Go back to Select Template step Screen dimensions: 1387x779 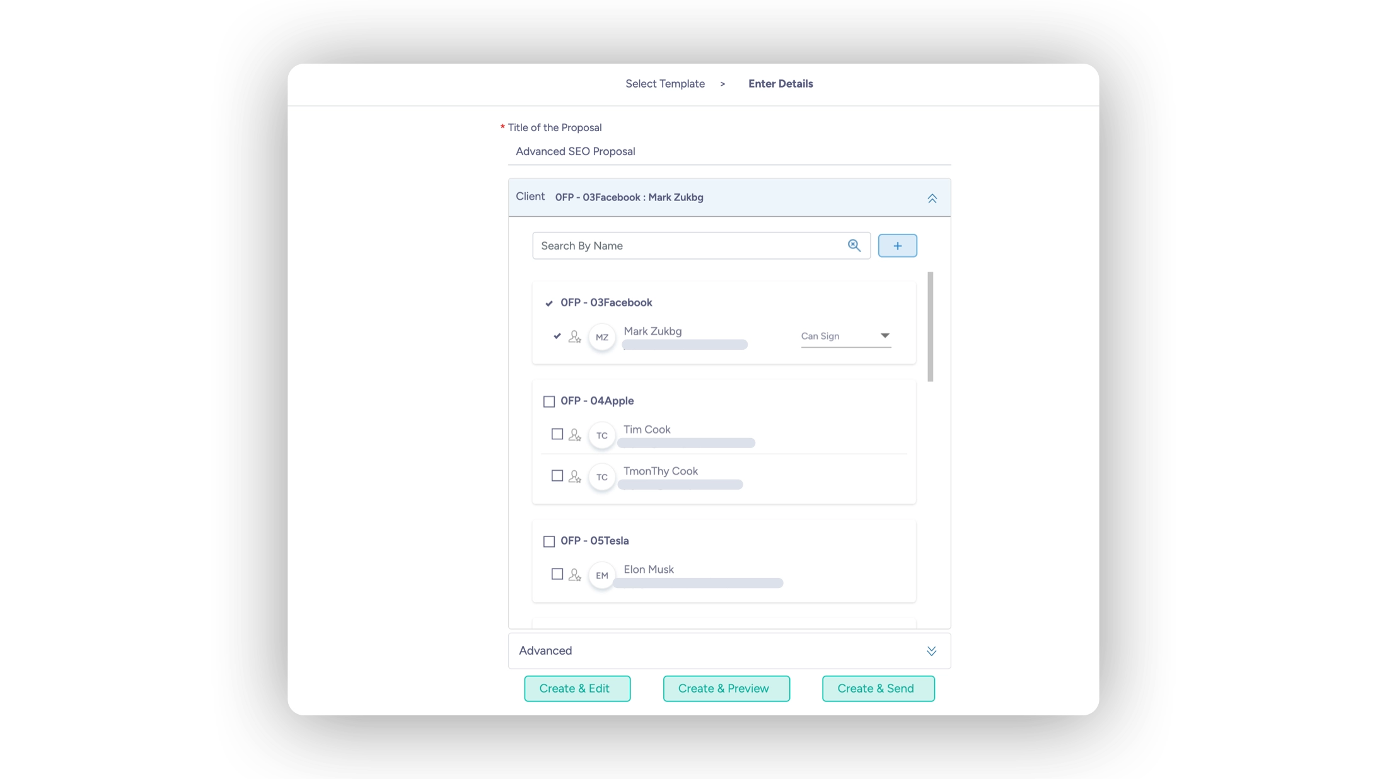click(x=664, y=84)
